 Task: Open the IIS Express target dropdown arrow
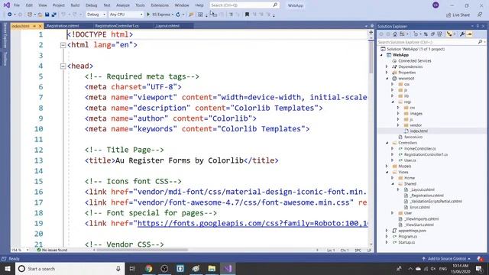pos(173,15)
